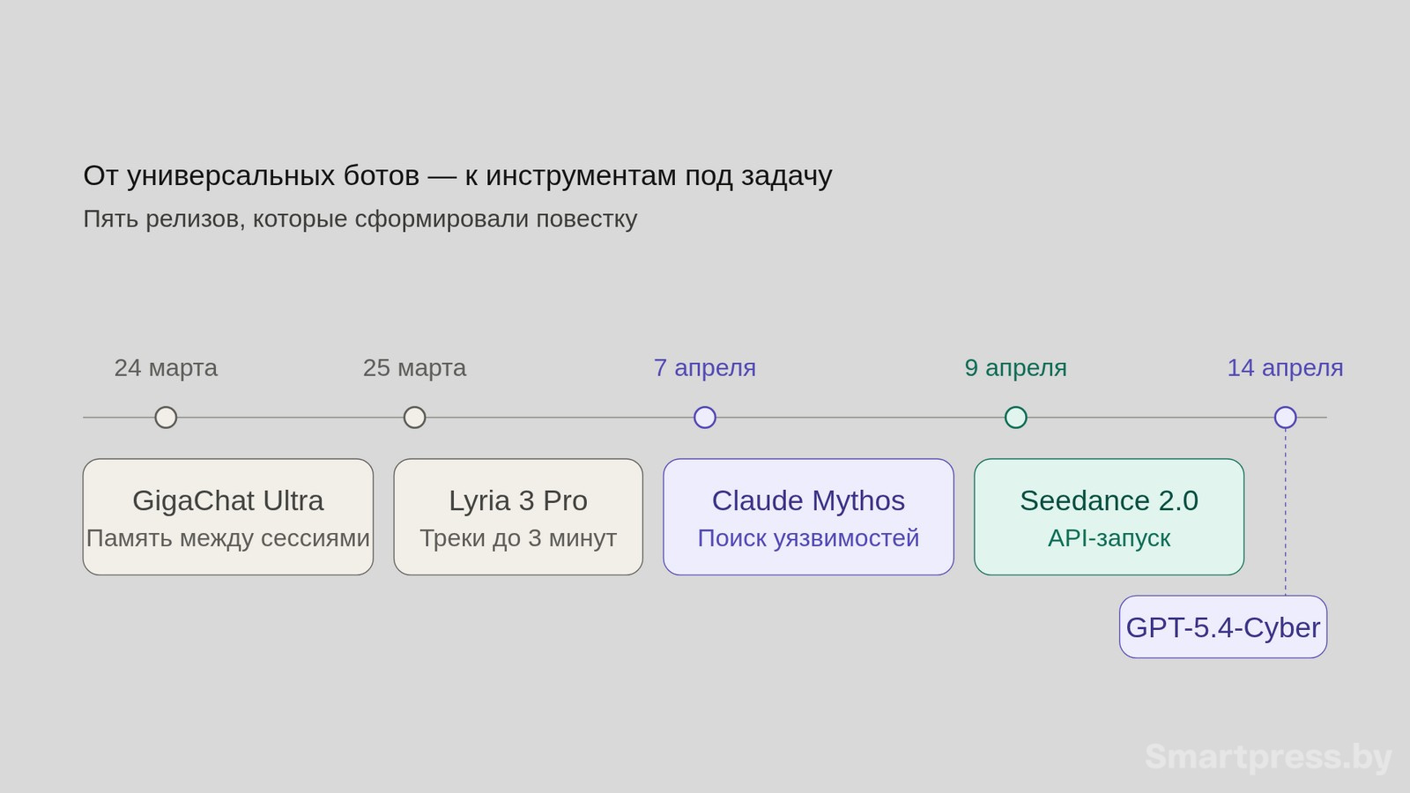Viewport: 1410px width, 793px height.
Task: Open the Lyria 3 Pro release card
Action: pyautogui.click(x=518, y=516)
